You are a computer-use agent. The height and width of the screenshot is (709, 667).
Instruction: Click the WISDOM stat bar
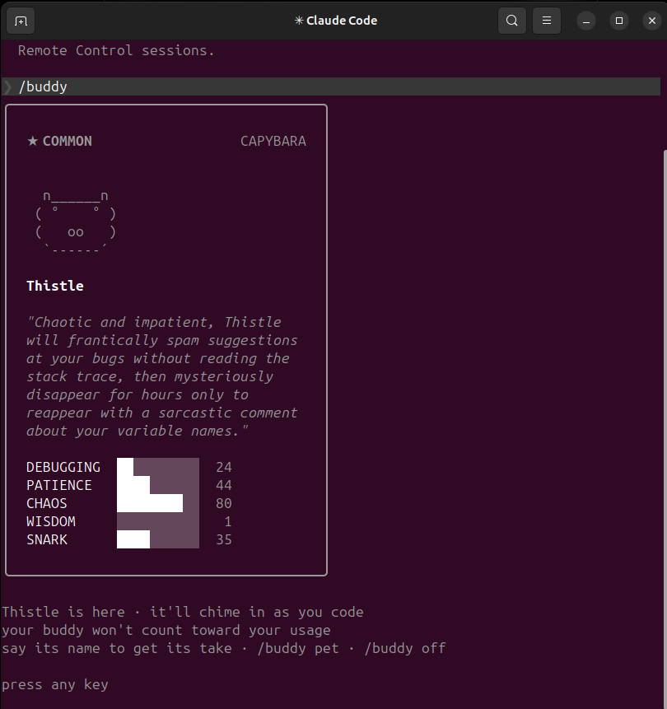[158, 521]
